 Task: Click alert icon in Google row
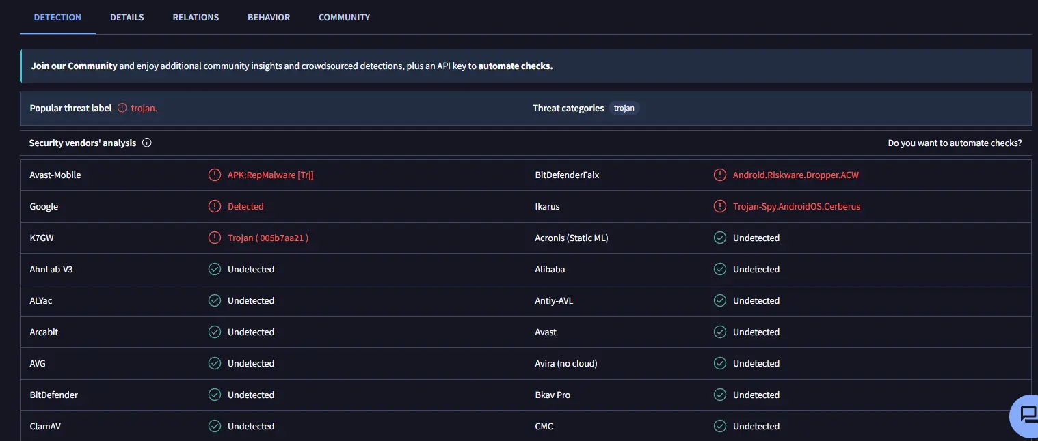pos(215,206)
